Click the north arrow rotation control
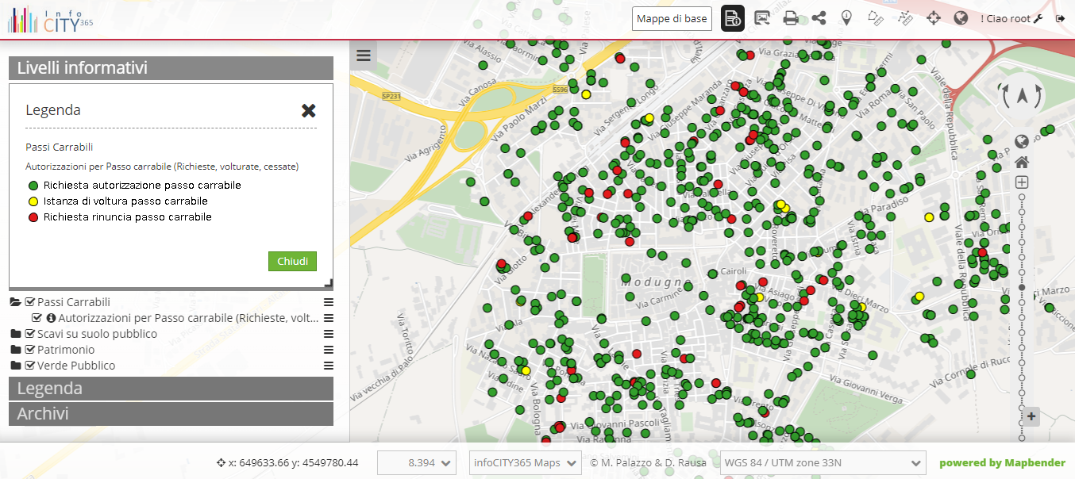 click(x=1022, y=96)
